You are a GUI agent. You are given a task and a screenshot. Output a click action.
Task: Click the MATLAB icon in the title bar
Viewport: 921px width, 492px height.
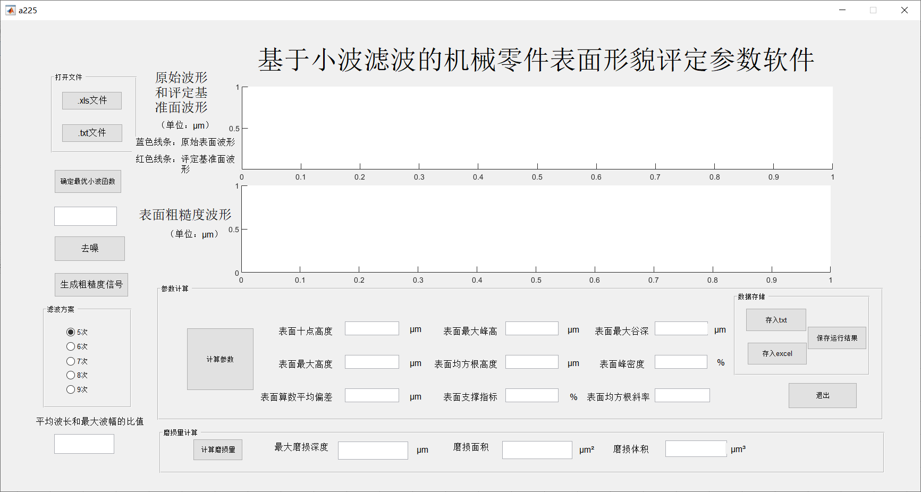click(x=11, y=10)
